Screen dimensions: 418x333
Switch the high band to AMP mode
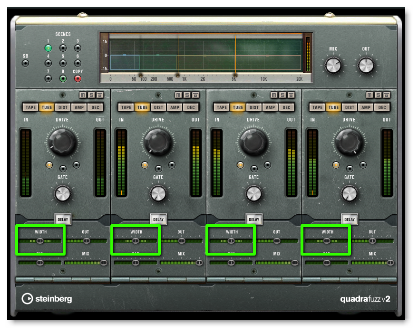point(366,107)
